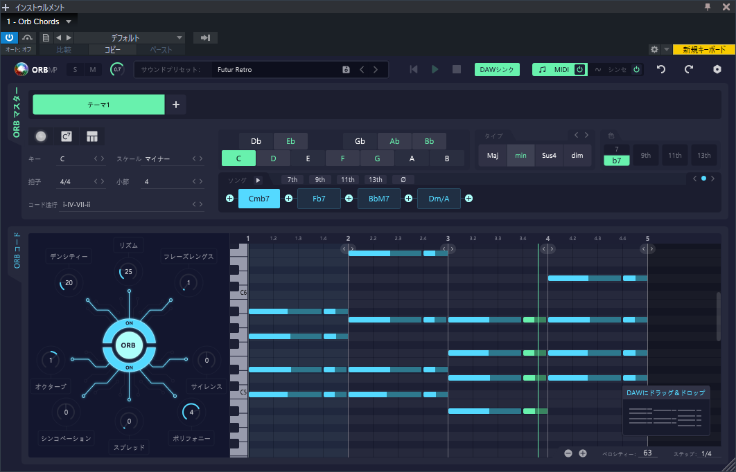Select the Cmb7 chord block
Image resolution: width=736 pixels, height=472 pixels.
pos(259,199)
